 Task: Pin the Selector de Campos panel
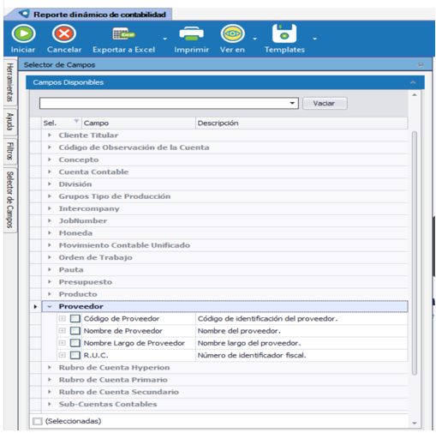pyautogui.click(x=421, y=64)
